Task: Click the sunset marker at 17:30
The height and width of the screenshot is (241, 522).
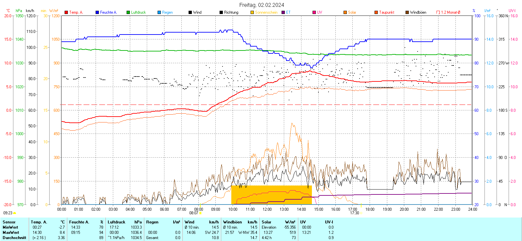Action: tap(361, 213)
